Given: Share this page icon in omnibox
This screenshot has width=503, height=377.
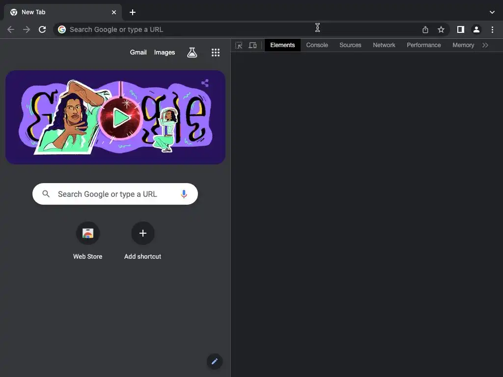Looking at the screenshot, I should click(x=425, y=29).
